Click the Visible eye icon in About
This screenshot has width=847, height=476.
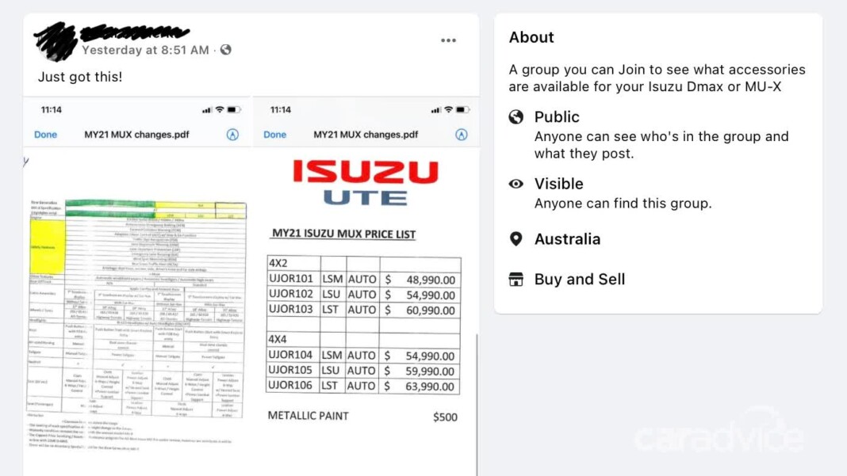(x=515, y=184)
